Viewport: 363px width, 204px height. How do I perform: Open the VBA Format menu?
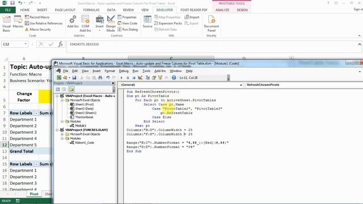pyautogui.click(x=109, y=71)
